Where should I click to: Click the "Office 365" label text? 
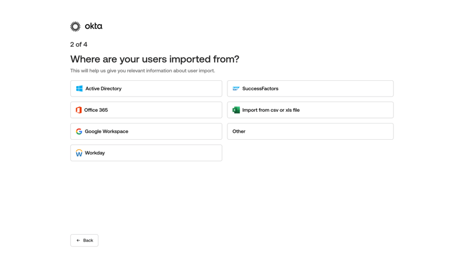click(x=96, y=110)
